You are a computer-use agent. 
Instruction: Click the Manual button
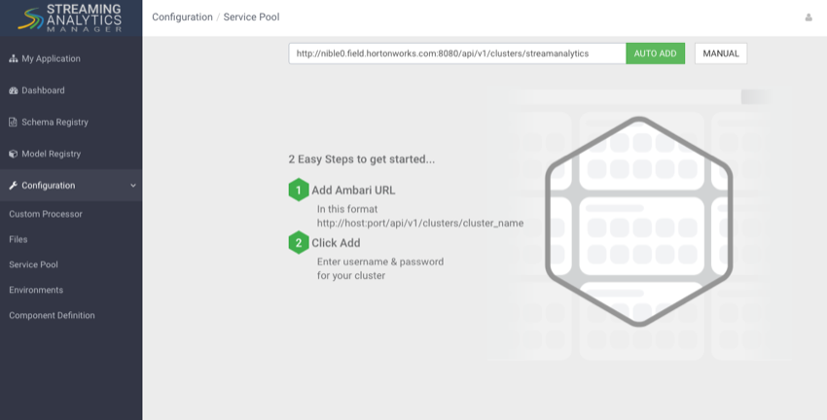(x=721, y=53)
